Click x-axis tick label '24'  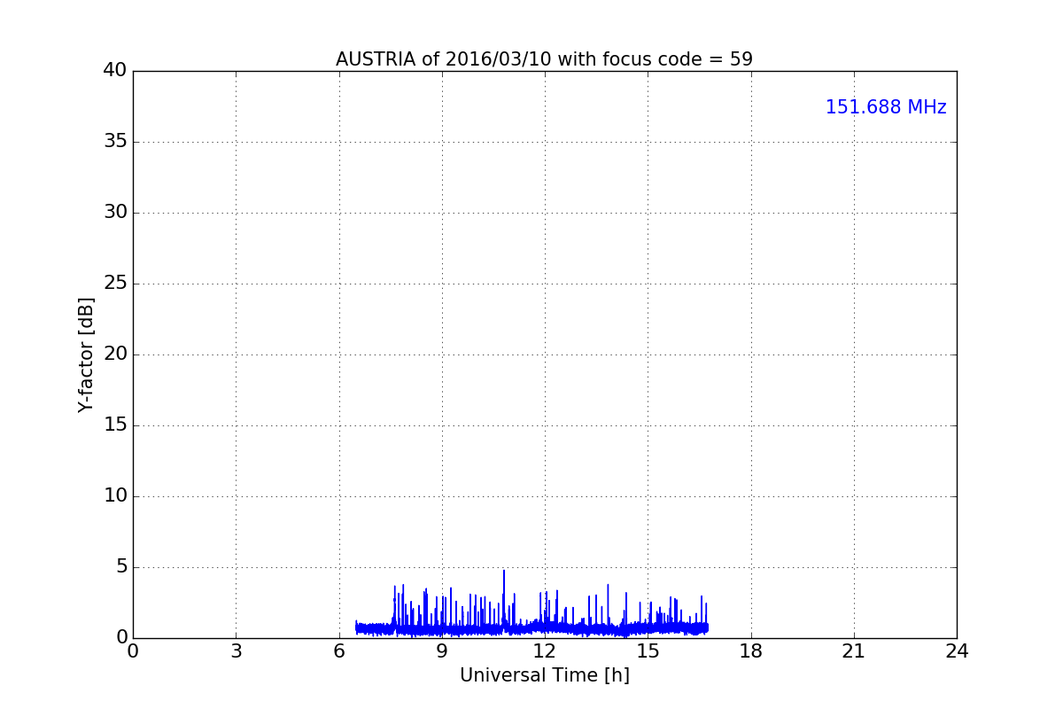[957, 651]
